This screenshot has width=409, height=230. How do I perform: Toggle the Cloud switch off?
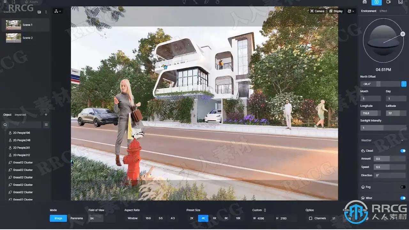pyautogui.click(x=403, y=151)
